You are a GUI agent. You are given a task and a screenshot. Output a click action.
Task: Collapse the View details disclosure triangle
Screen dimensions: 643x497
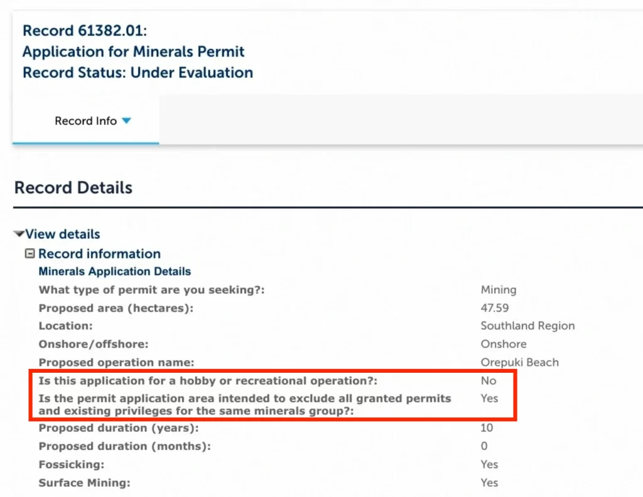click(19, 234)
